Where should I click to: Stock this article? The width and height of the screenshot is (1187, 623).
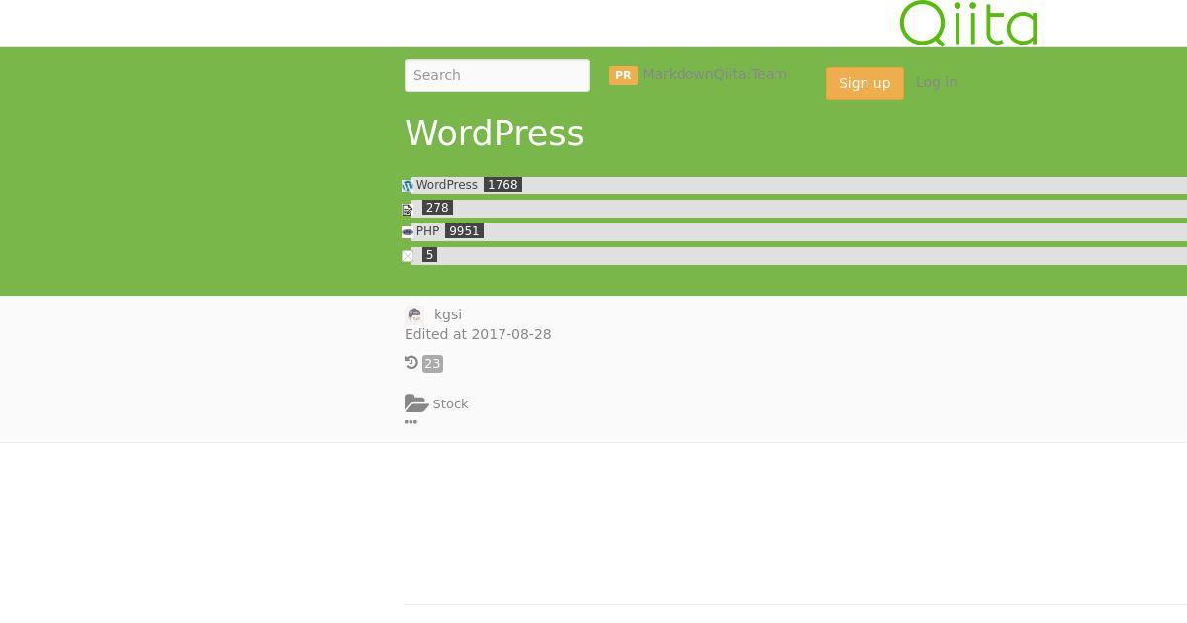click(450, 403)
